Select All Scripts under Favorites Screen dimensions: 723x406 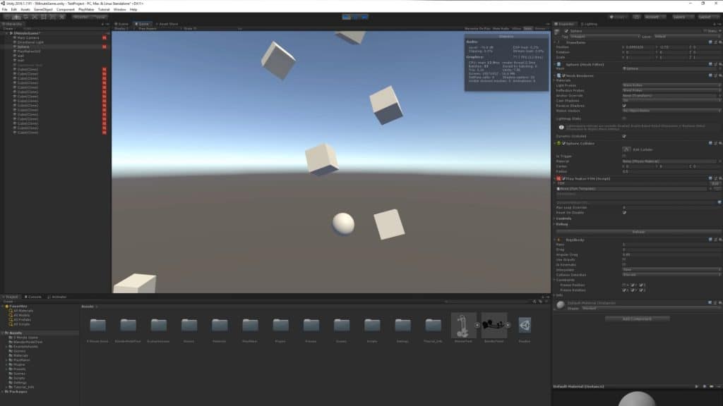tap(22, 324)
